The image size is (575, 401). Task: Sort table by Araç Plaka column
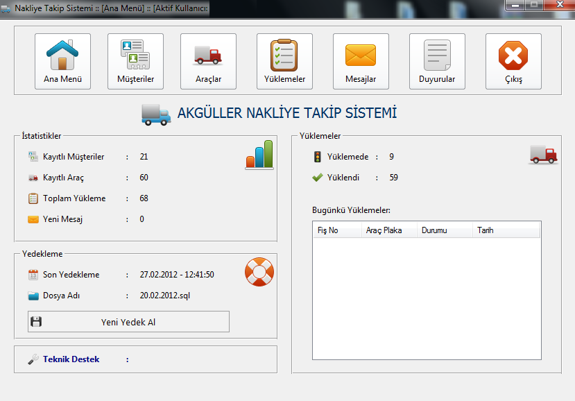pyautogui.click(x=388, y=230)
